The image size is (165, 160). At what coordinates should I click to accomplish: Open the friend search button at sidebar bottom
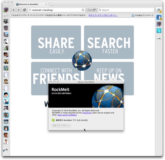click(x=6, y=149)
